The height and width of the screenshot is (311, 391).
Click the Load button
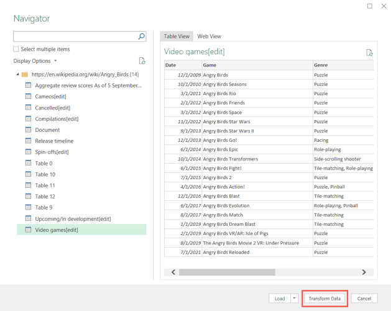pyautogui.click(x=280, y=299)
